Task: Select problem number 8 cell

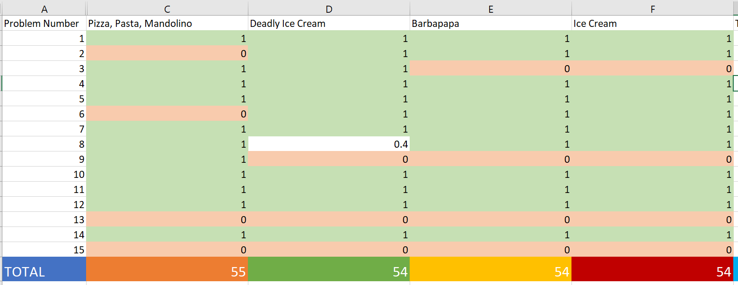Action: tap(44, 144)
